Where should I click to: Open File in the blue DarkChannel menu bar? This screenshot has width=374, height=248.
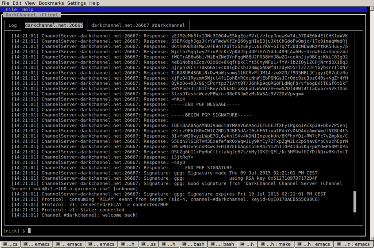click(x=11, y=9)
